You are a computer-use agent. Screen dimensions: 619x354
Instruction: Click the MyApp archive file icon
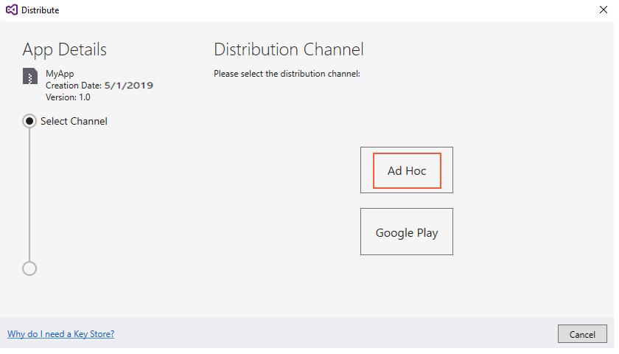(30, 76)
